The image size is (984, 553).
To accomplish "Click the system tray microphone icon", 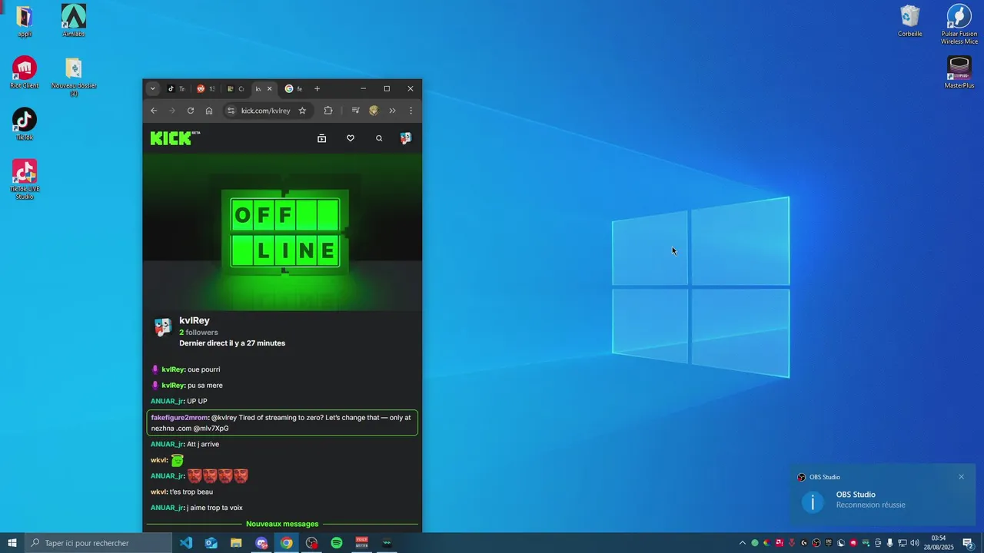I will (x=890, y=543).
